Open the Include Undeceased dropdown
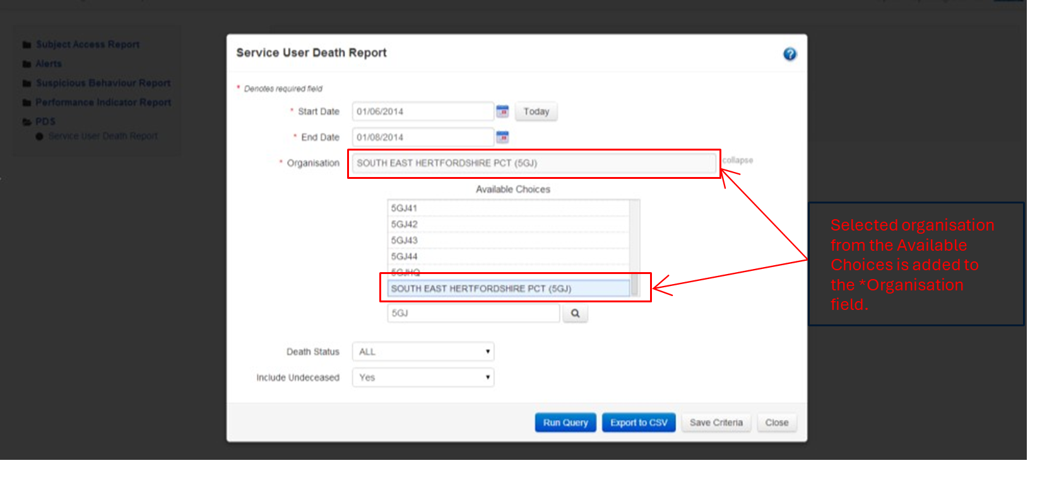 pos(423,377)
